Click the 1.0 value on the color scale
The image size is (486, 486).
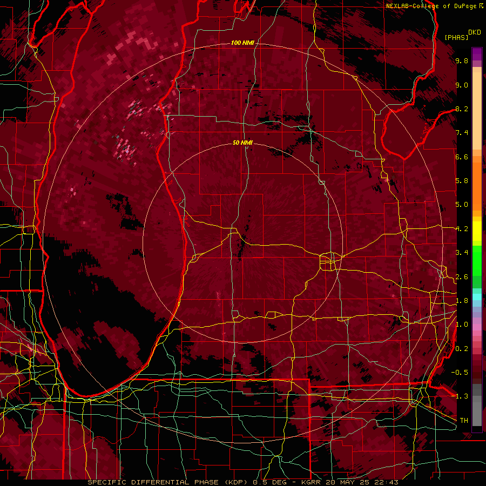tap(462, 325)
